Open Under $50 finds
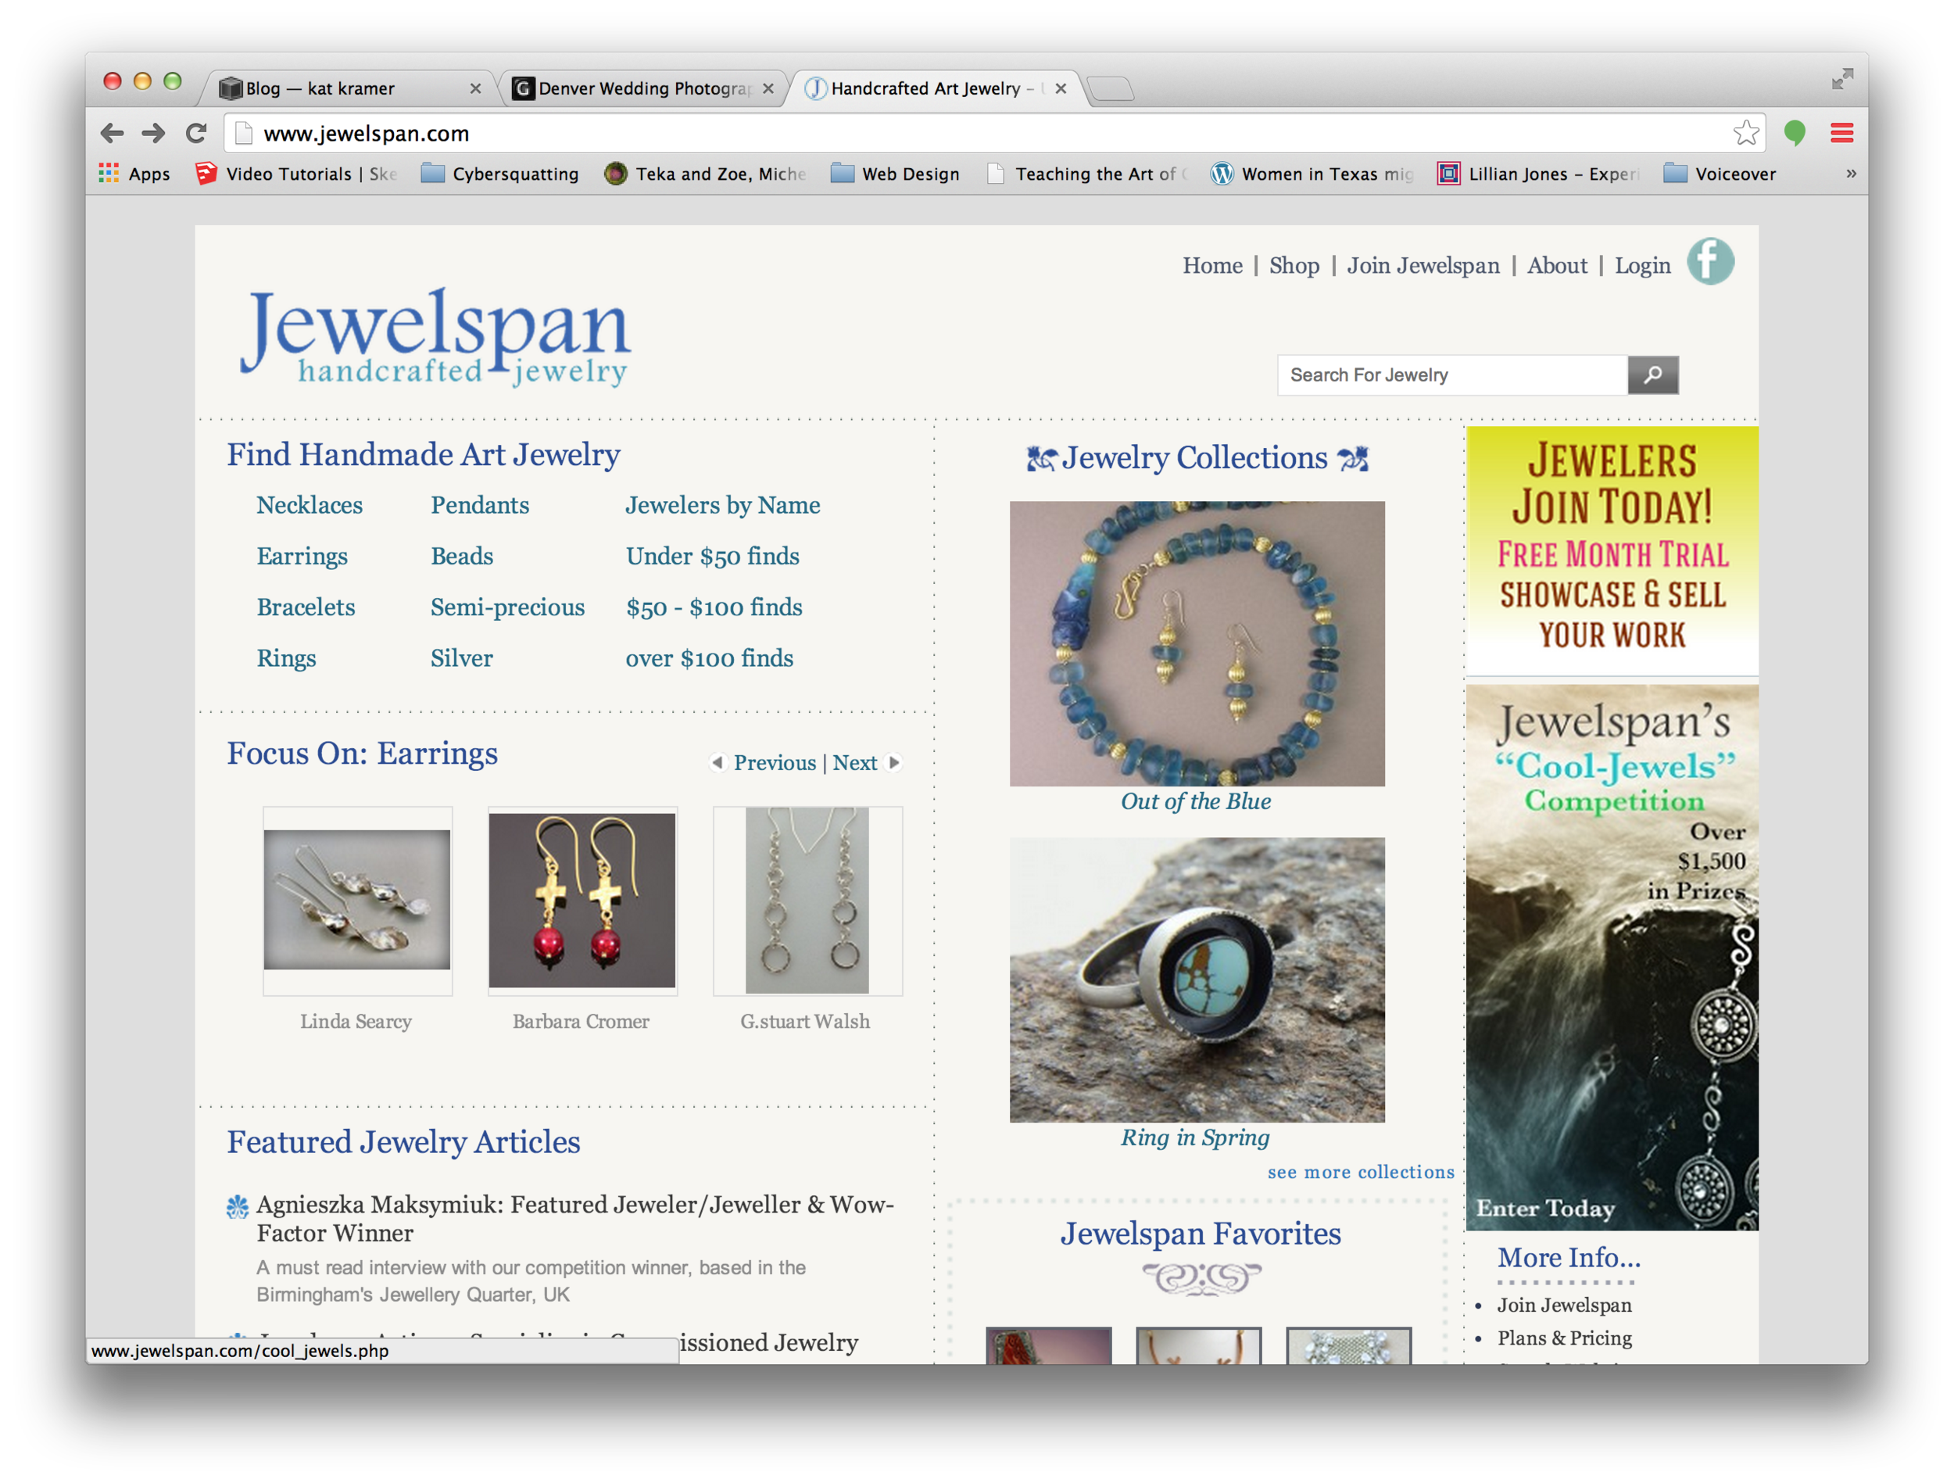Image resolution: width=1954 pixels, height=1483 pixels. (712, 556)
